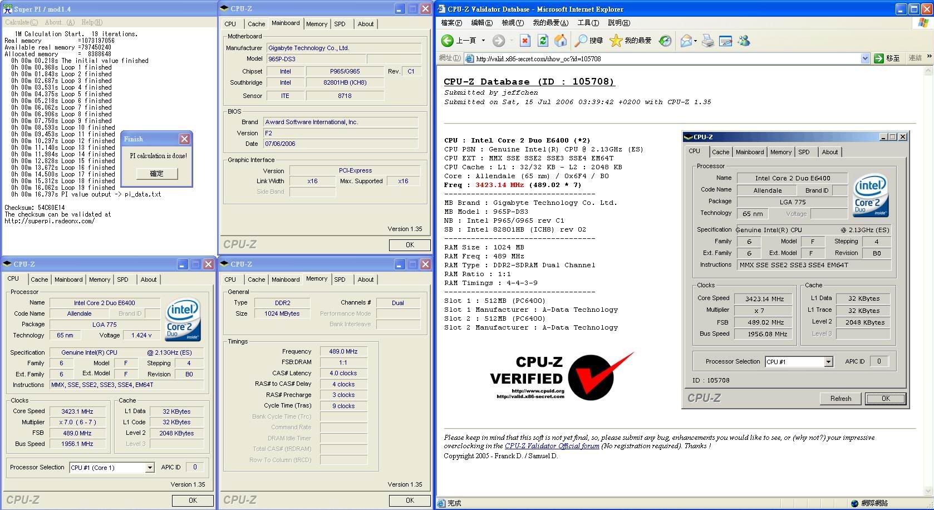Click the BIOS Date value 07/06/2006
The height and width of the screenshot is (510, 934).
click(x=341, y=144)
